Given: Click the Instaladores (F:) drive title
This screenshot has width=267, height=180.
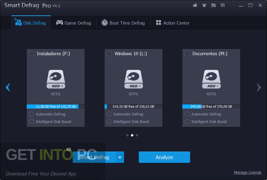Looking at the screenshot, I should click(x=53, y=54).
